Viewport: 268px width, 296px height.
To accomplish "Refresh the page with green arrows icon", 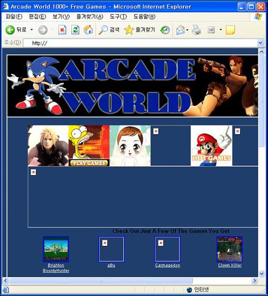I will [75, 30].
